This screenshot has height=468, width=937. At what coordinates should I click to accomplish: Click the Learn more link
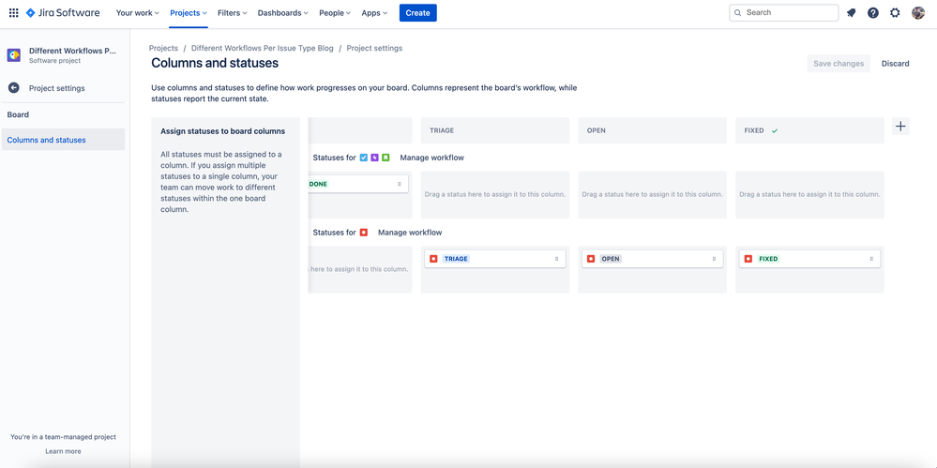63,451
